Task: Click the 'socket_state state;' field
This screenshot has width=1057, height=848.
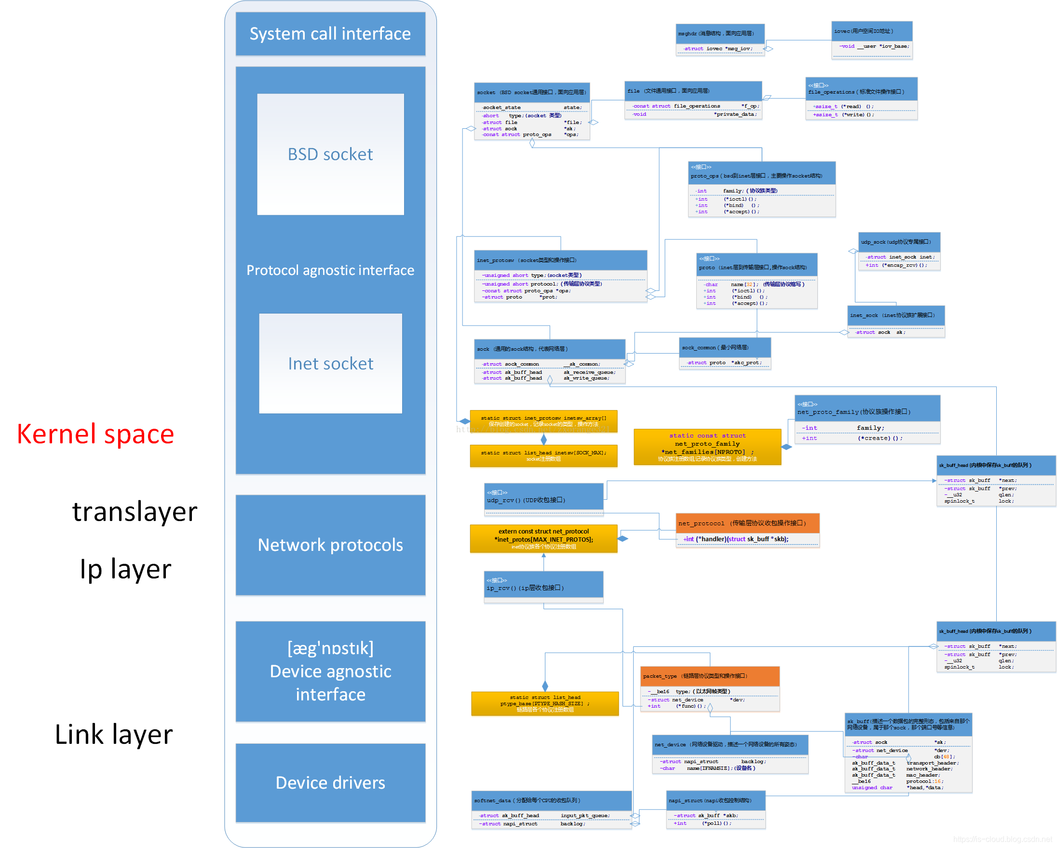Action: 532,108
